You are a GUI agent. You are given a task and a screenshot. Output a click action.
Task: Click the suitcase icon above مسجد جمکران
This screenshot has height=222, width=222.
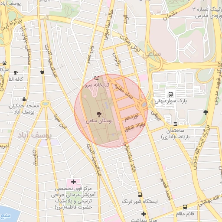tap(24, 99)
